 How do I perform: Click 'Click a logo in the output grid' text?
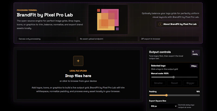coord(164,69)
